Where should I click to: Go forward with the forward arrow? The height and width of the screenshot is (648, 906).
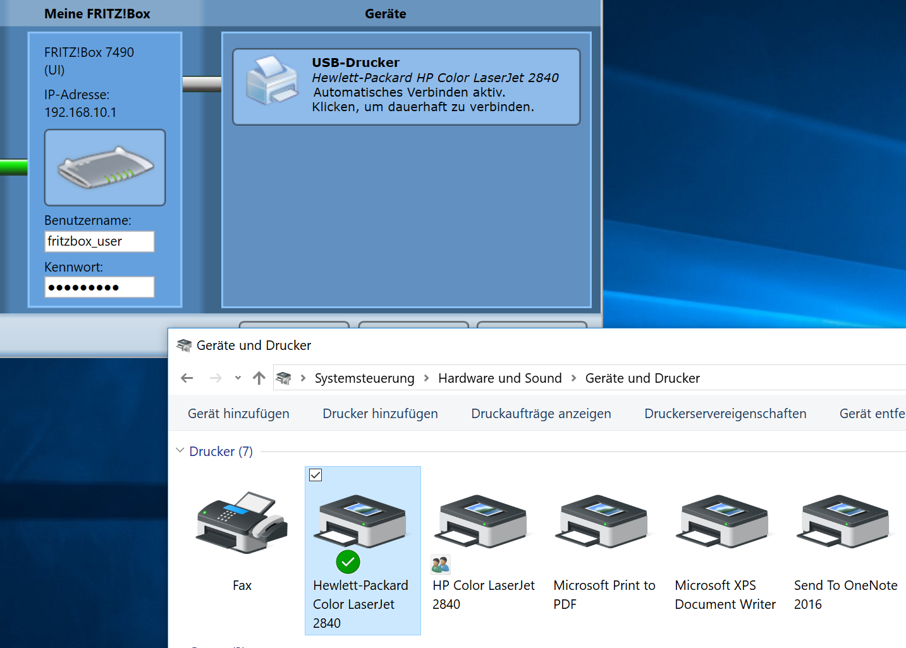pos(216,378)
